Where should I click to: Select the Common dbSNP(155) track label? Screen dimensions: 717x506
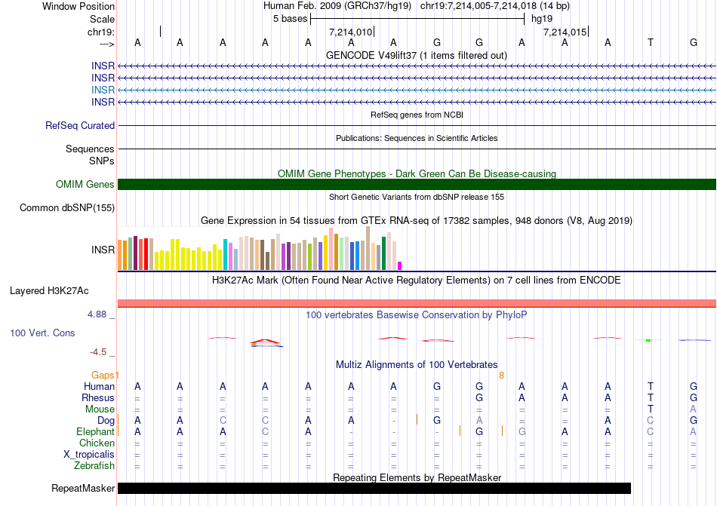coord(67,208)
